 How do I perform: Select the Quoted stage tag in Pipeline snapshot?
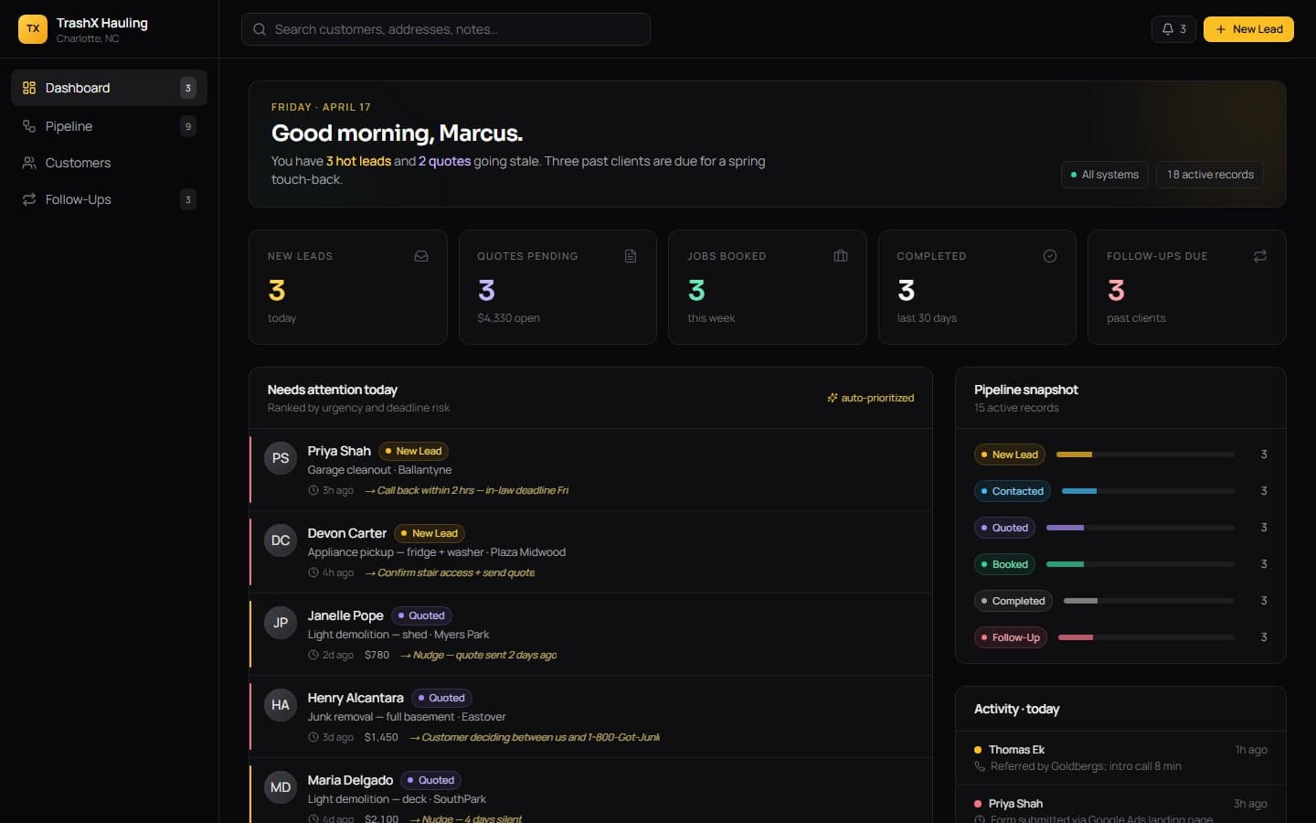coord(1004,528)
